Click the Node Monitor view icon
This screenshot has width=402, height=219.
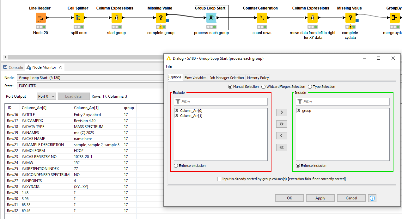(29, 67)
